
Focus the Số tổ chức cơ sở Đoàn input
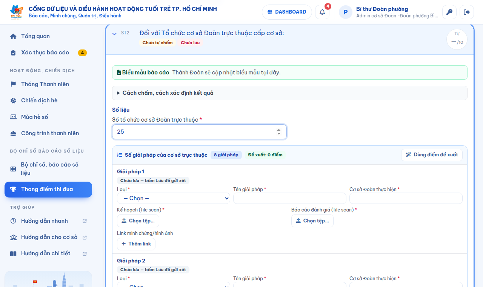[x=199, y=132]
